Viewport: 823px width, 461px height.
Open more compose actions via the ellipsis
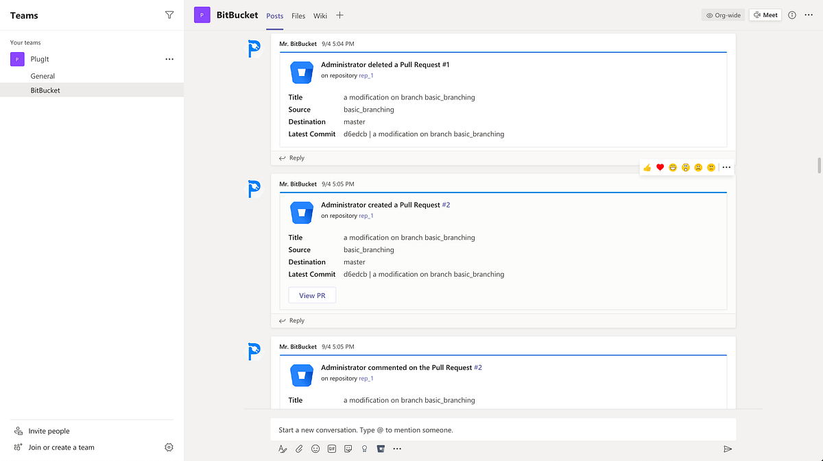(x=397, y=449)
